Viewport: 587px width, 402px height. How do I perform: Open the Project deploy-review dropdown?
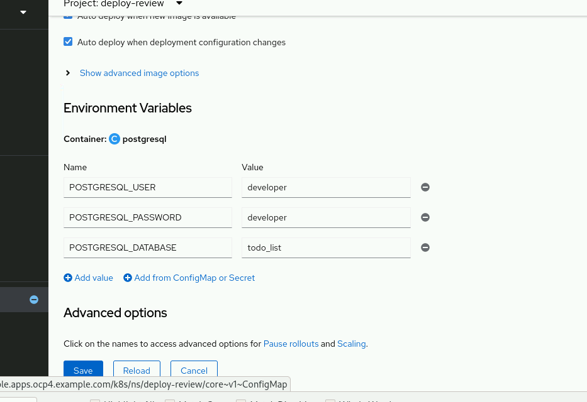pyautogui.click(x=179, y=4)
